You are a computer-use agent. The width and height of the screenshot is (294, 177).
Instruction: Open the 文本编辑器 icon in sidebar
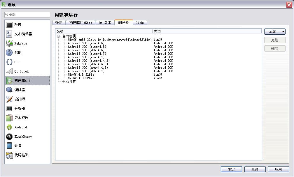click(x=9, y=34)
